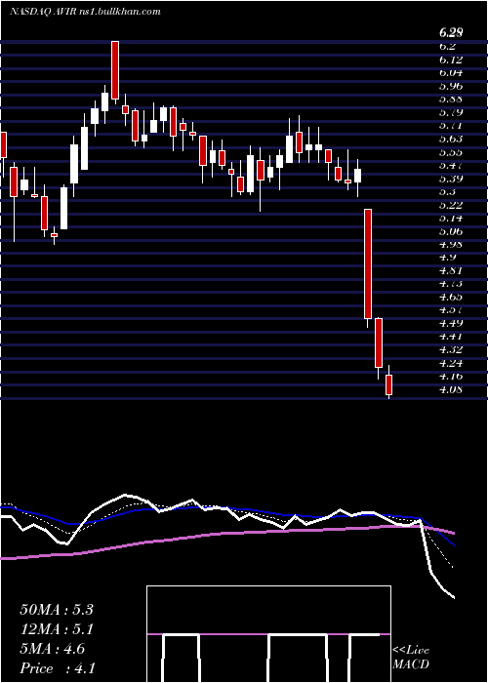
Task: Click the 5.47 price axis label
Action: click(x=451, y=166)
